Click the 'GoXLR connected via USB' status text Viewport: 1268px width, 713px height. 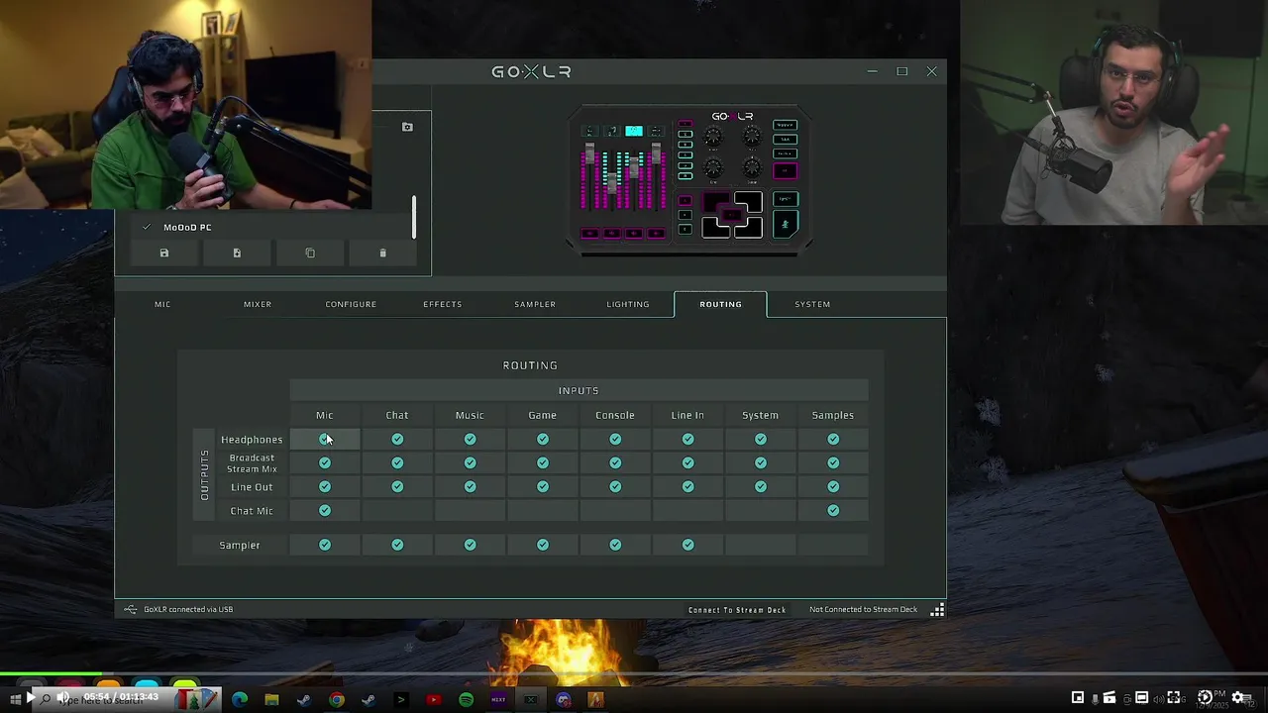pyautogui.click(x=188, y=610)
